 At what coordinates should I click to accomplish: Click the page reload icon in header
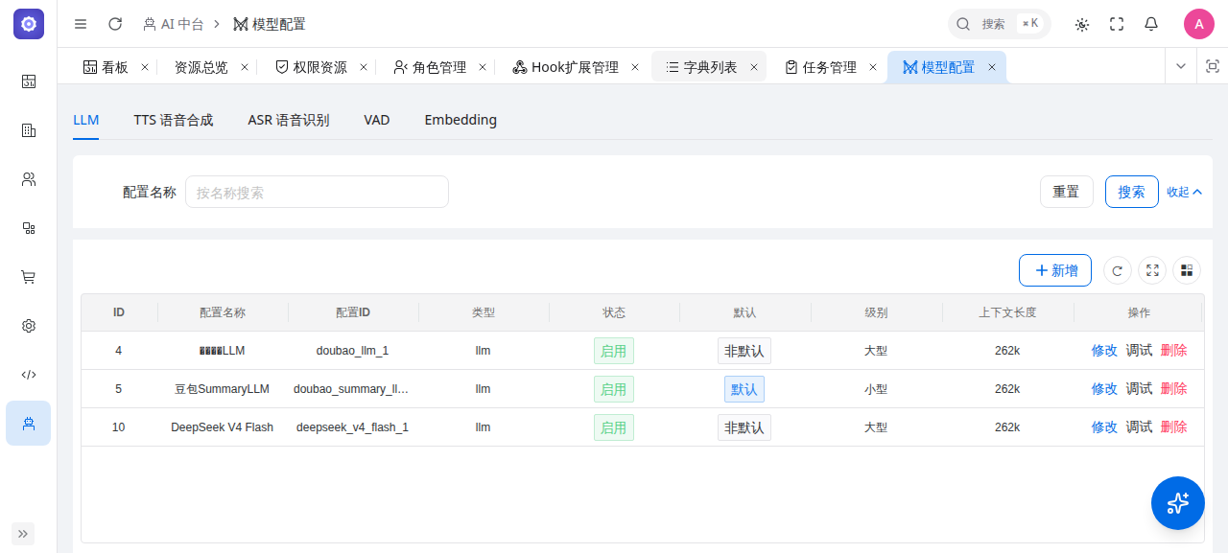pos(115,24)
